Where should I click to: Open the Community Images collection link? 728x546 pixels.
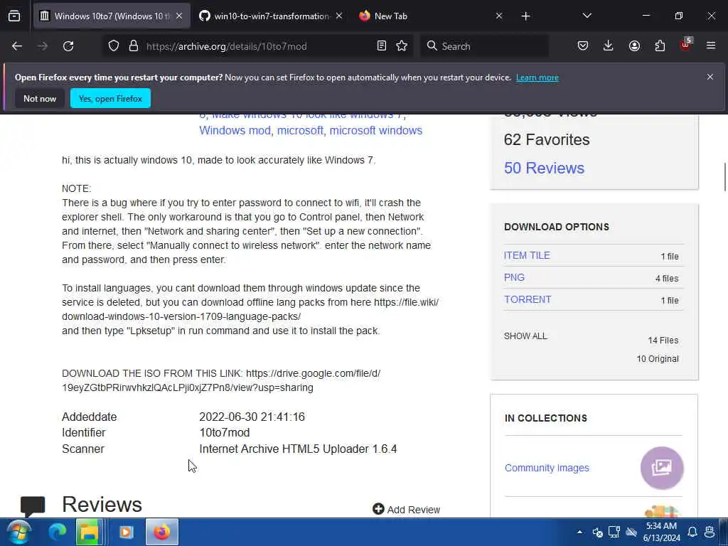(547, 468)
